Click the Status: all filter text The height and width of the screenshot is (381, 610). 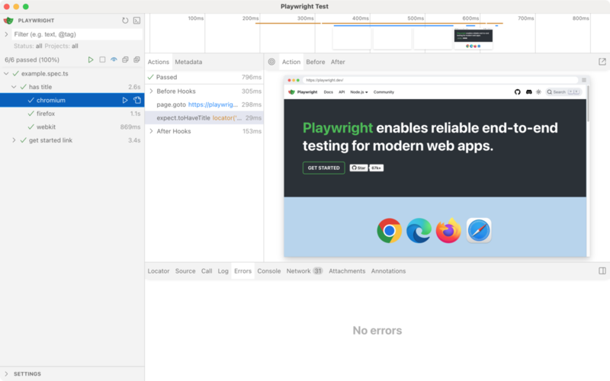coord(27,46)
